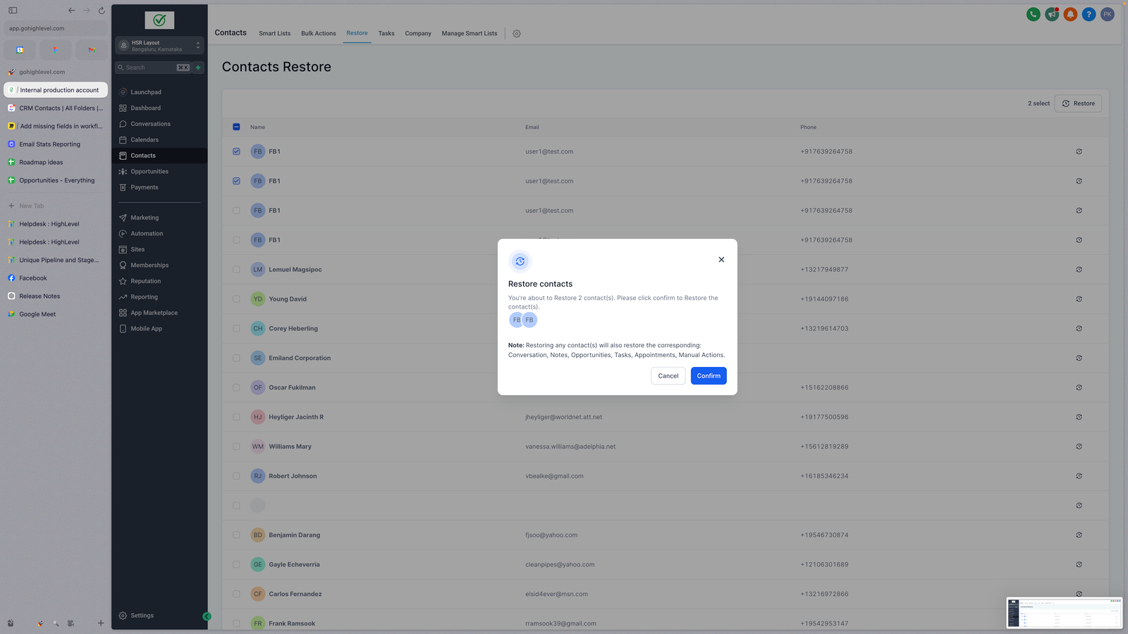Cancel the restore contacts dialog
1128x634 pixels.
pyautogui.click(x=668, y=376)
